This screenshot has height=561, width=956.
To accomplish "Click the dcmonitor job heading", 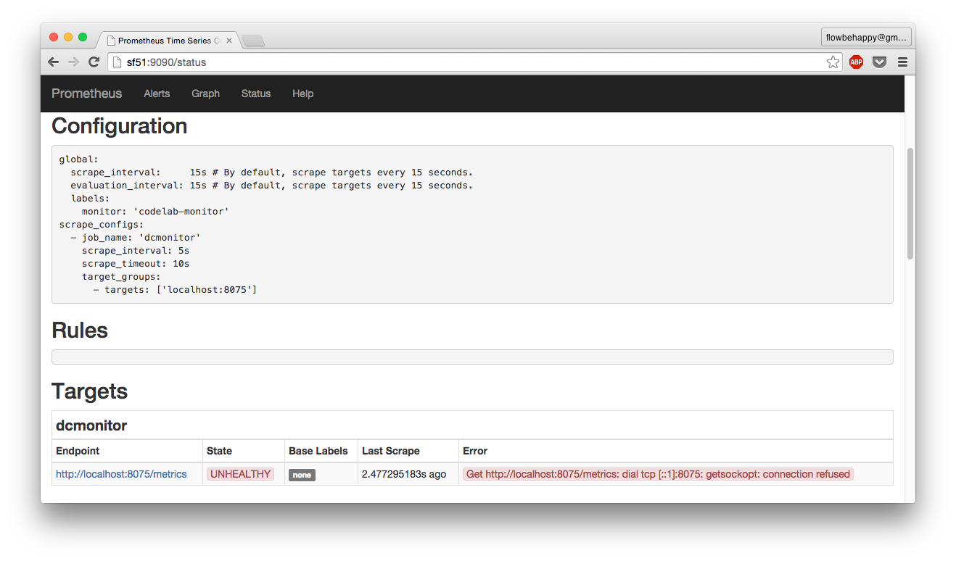I will coord(91,425).
